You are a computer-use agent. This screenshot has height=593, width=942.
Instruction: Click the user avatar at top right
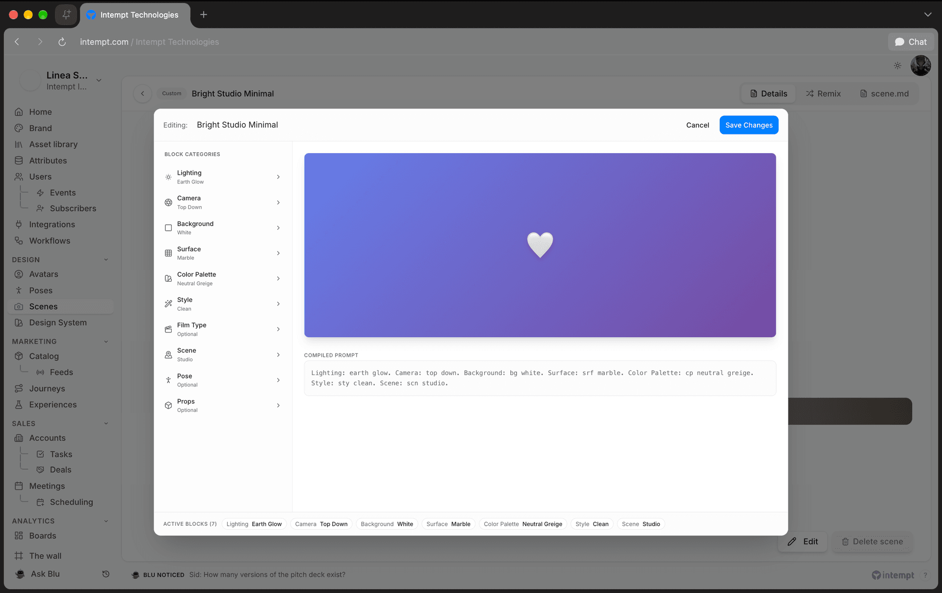click(x=920, y=66)
